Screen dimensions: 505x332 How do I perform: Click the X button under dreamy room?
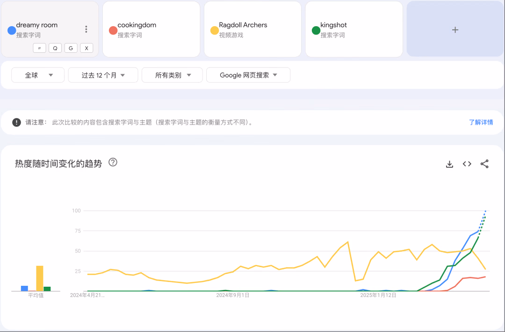coord(87,48)
